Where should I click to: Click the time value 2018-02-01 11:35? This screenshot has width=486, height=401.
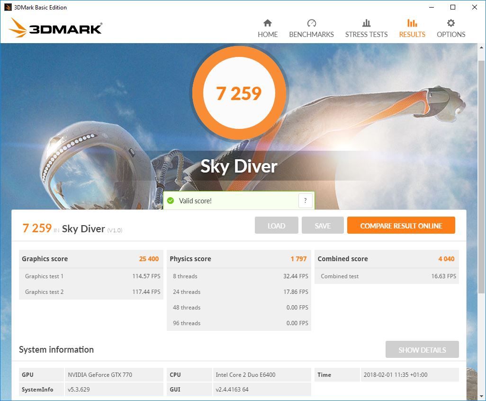pos(396,374)
